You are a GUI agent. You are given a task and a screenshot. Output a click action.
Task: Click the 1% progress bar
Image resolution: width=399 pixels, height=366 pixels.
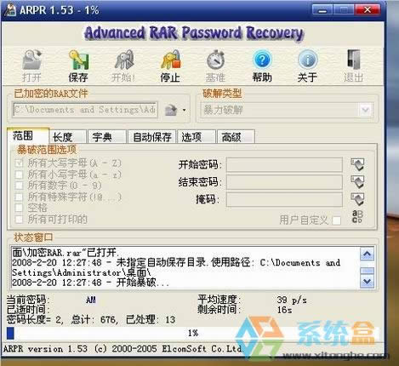coord(193,333)
